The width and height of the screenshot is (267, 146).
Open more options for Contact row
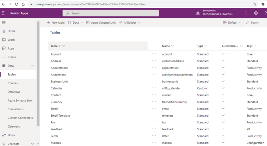point(154,95)
